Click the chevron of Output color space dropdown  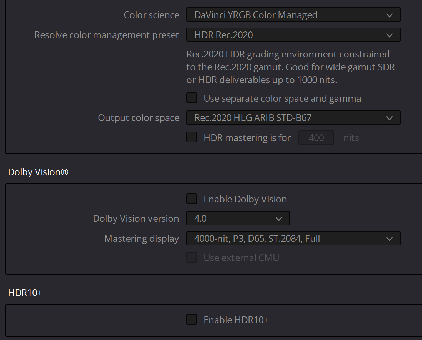[389, 118]
